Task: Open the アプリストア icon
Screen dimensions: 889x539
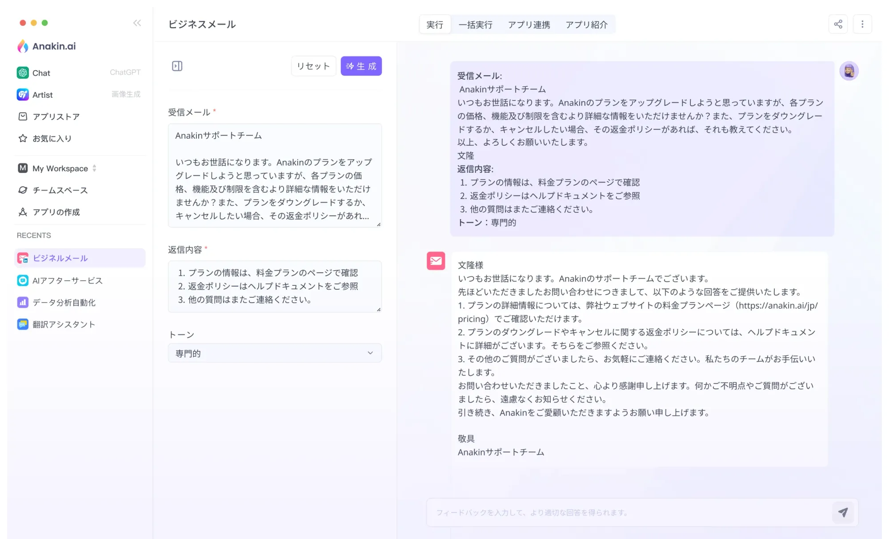Action: tap(23, 116)
